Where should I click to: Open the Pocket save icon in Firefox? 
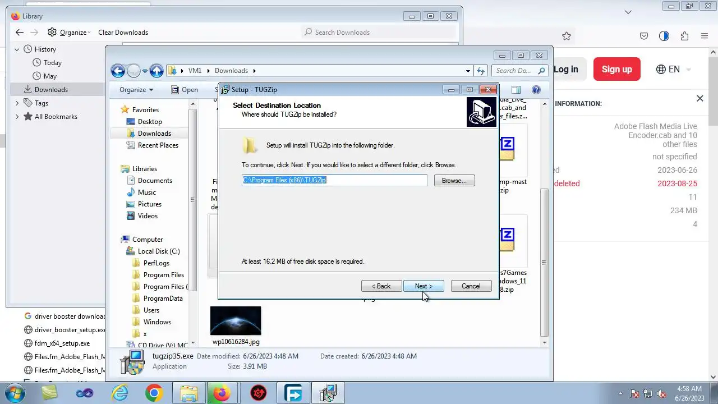[x=644, y=36]
